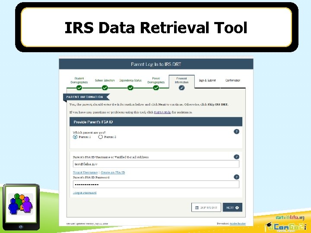This screenshot has width=311, height=233.
Task: Click the Skip IRS DRT button
Action: pos(206,208)
